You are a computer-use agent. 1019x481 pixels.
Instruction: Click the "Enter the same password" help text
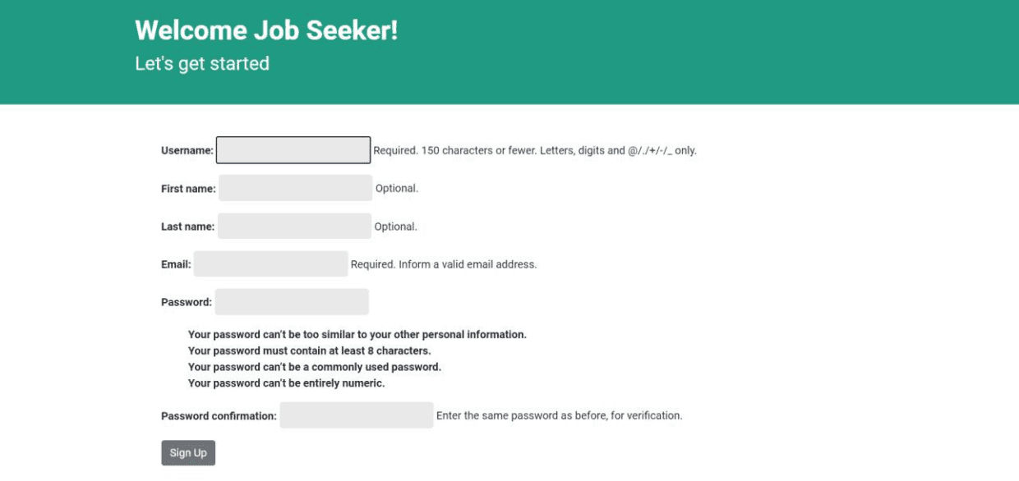[x=559, y=415]
